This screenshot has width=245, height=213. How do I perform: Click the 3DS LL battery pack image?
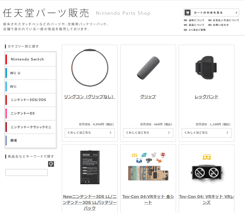point(90,167)
